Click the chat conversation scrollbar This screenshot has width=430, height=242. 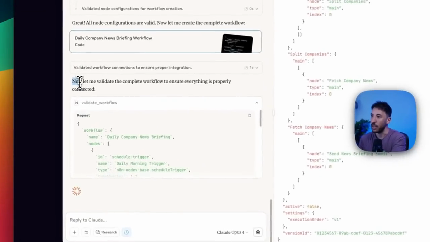(271, 220)
